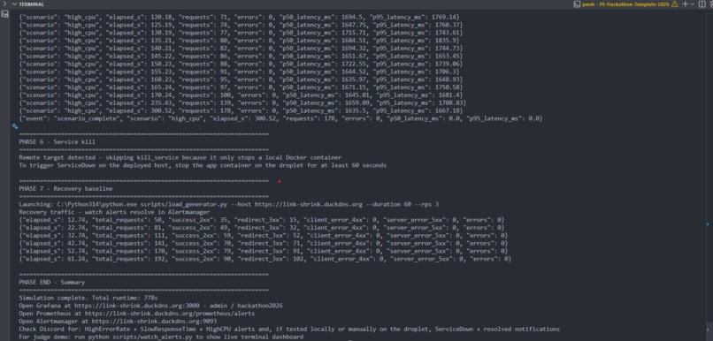Click the scenario_complete event log line
Screen dimensions: 713x341
pos(280,118)
